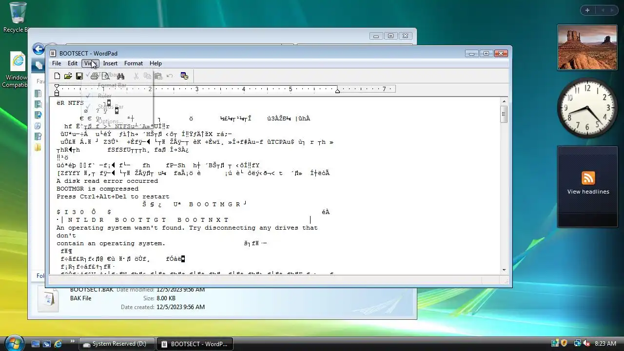The height and width of the screenshot is (351, 624).
Task: Switch to System Reserved (D:) taskbar button
Action: click(117, 344)
